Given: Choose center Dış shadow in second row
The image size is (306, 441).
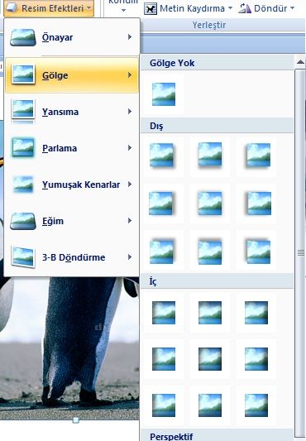Looking at the screenshot, I should (x=210, y=204).
